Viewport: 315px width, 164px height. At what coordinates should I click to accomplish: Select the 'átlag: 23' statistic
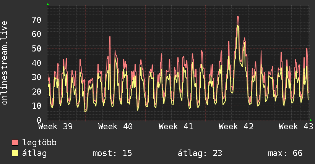[x=200, y=153]
